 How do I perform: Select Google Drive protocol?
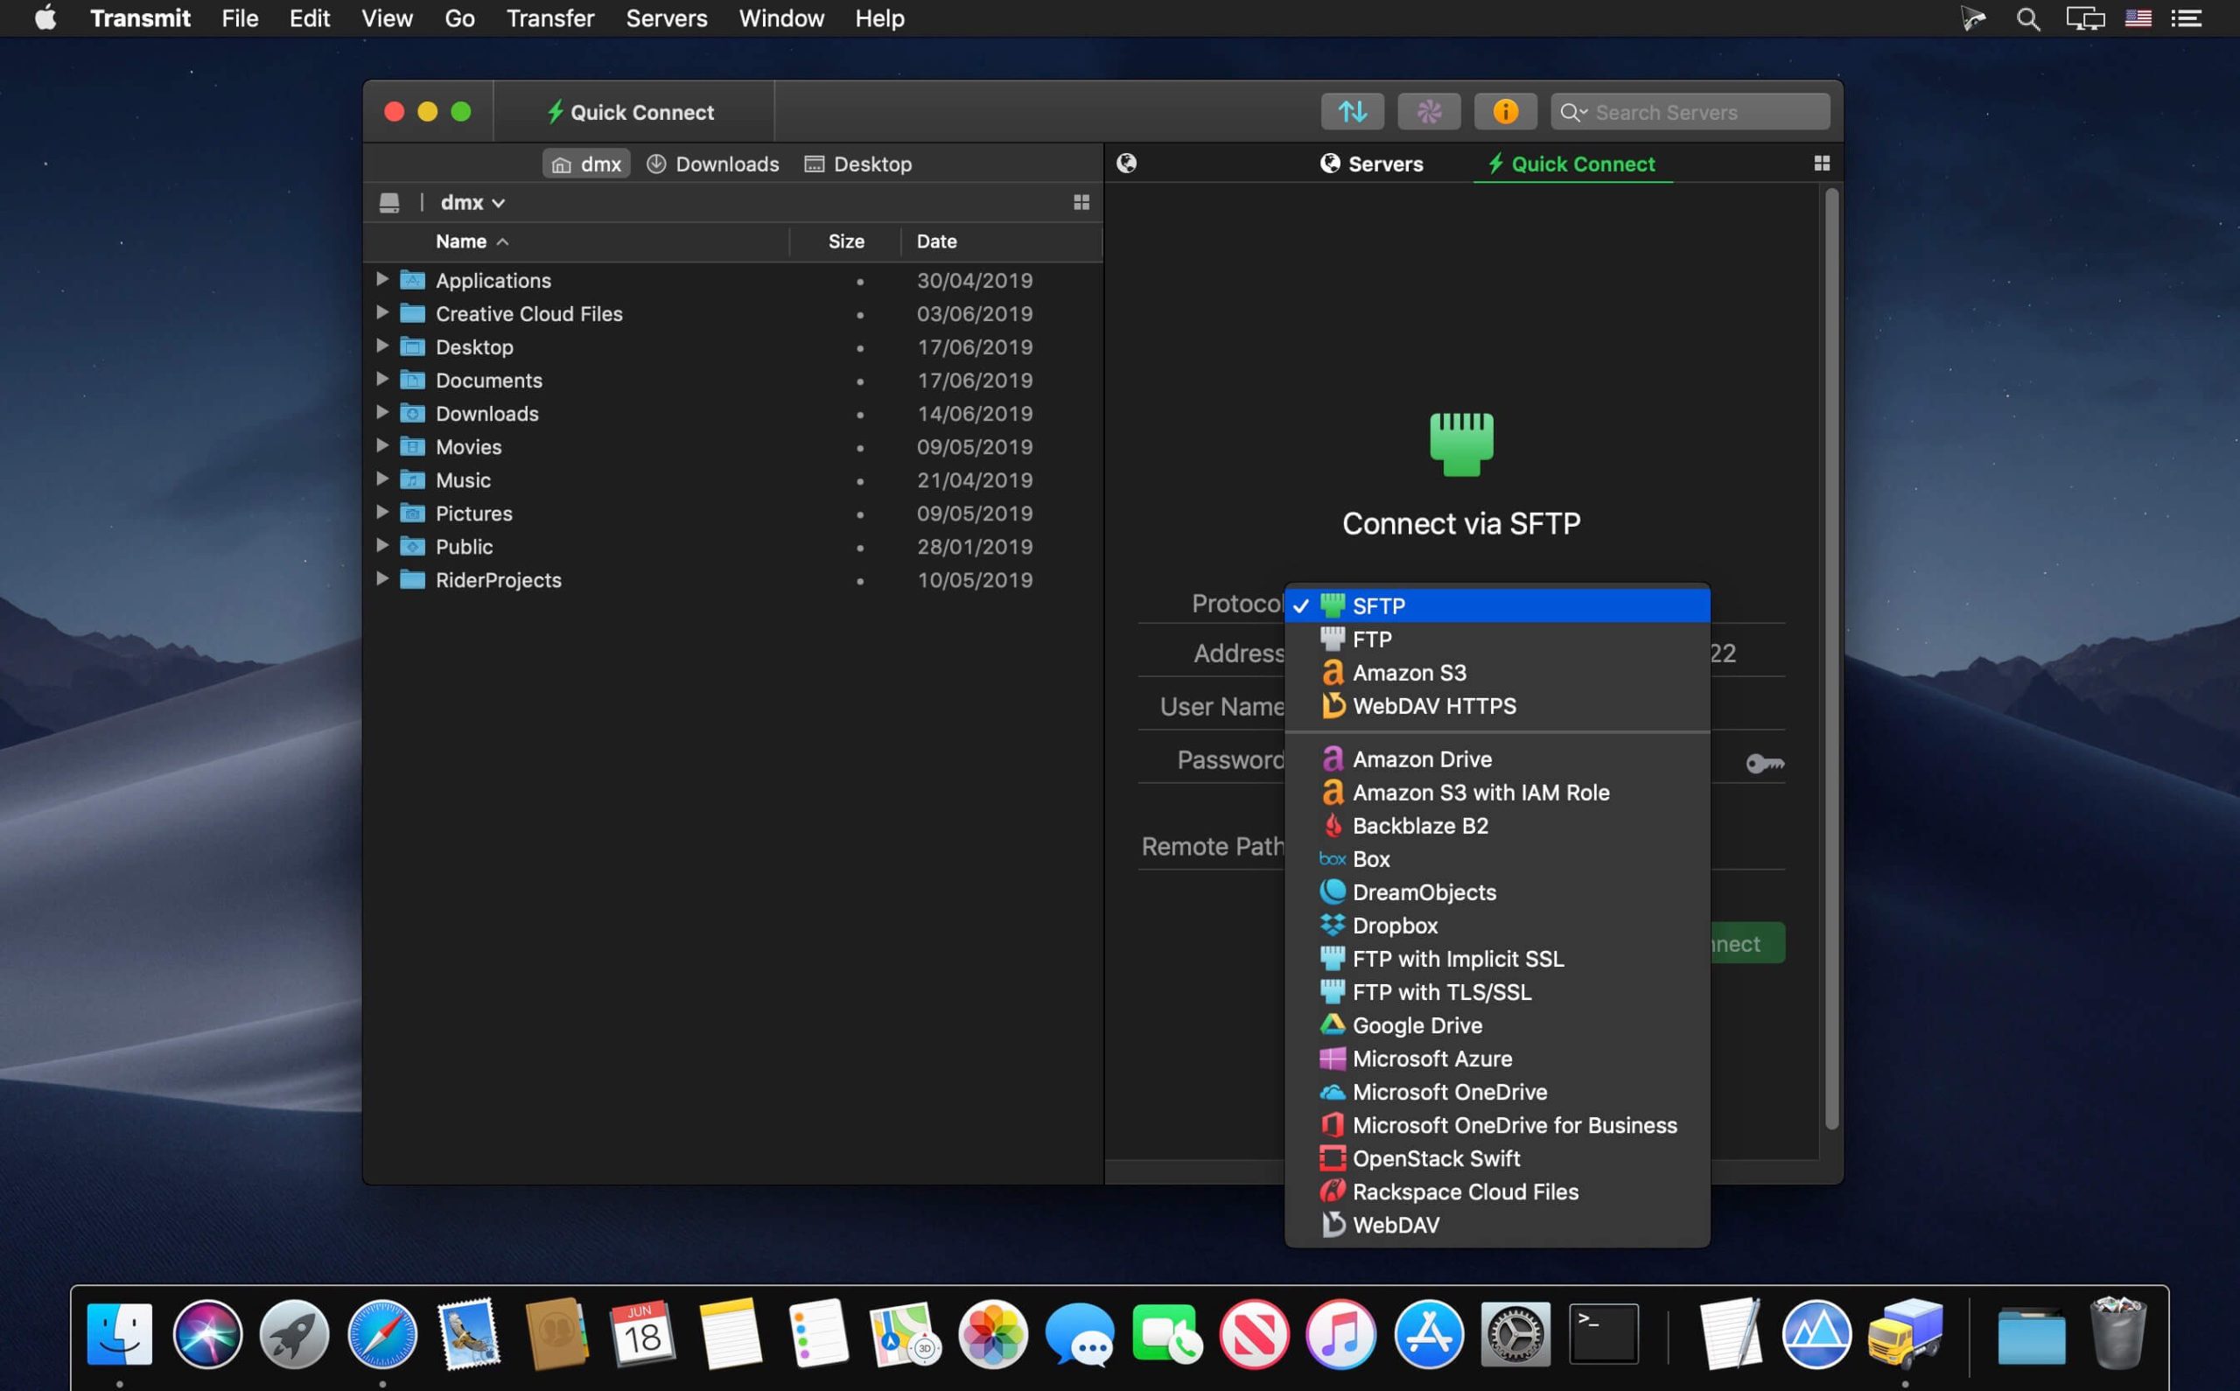pos(1417,1024)
